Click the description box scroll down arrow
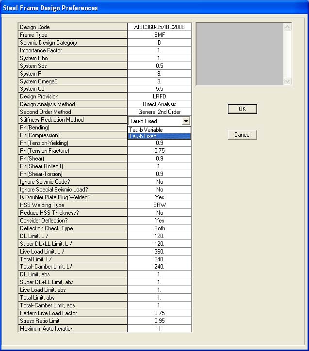Image resolution: width=309 pixels, height=351 pixels. pyautogui.click(x=287, y=81)
